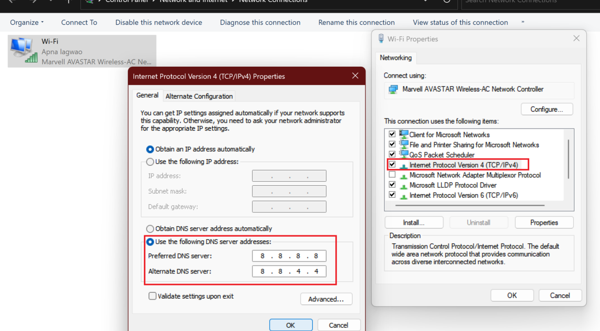Screen dimensions: 600x331
Task: Click Rename this connection
Action: click(x=357, y=23)
